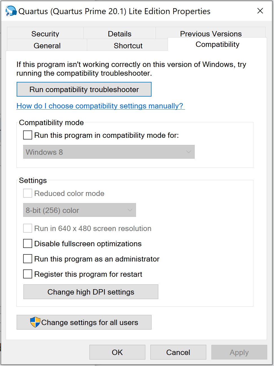Image resolution: width=274 pixels, height=366 pixels.
Task: Cancel the Properties dialog
Action: pyautogui.click(x=178, y=352)
